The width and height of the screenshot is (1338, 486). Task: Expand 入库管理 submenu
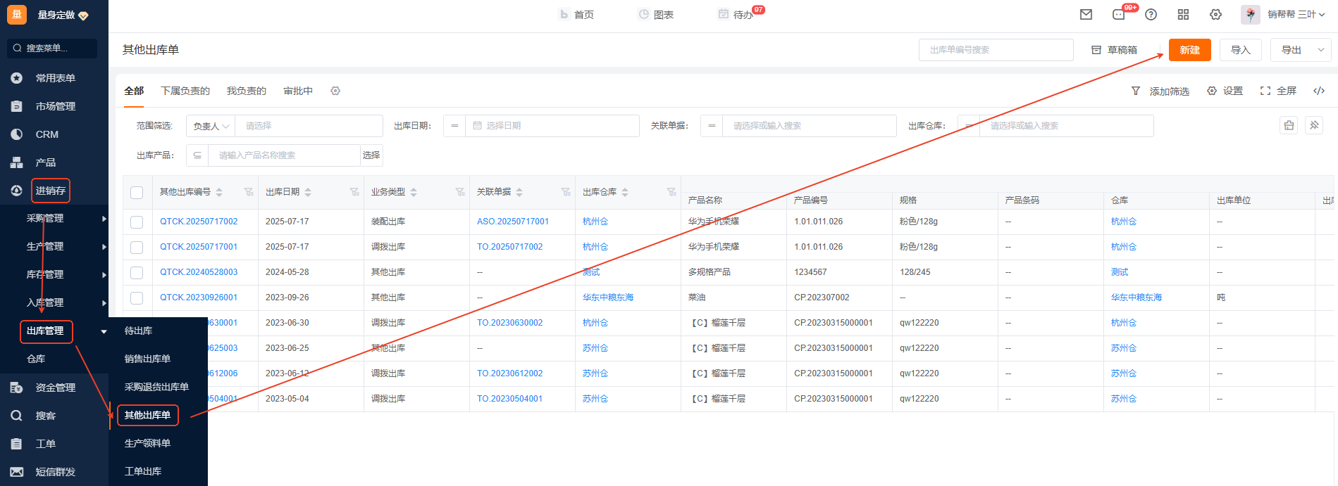tap(104, 303)
